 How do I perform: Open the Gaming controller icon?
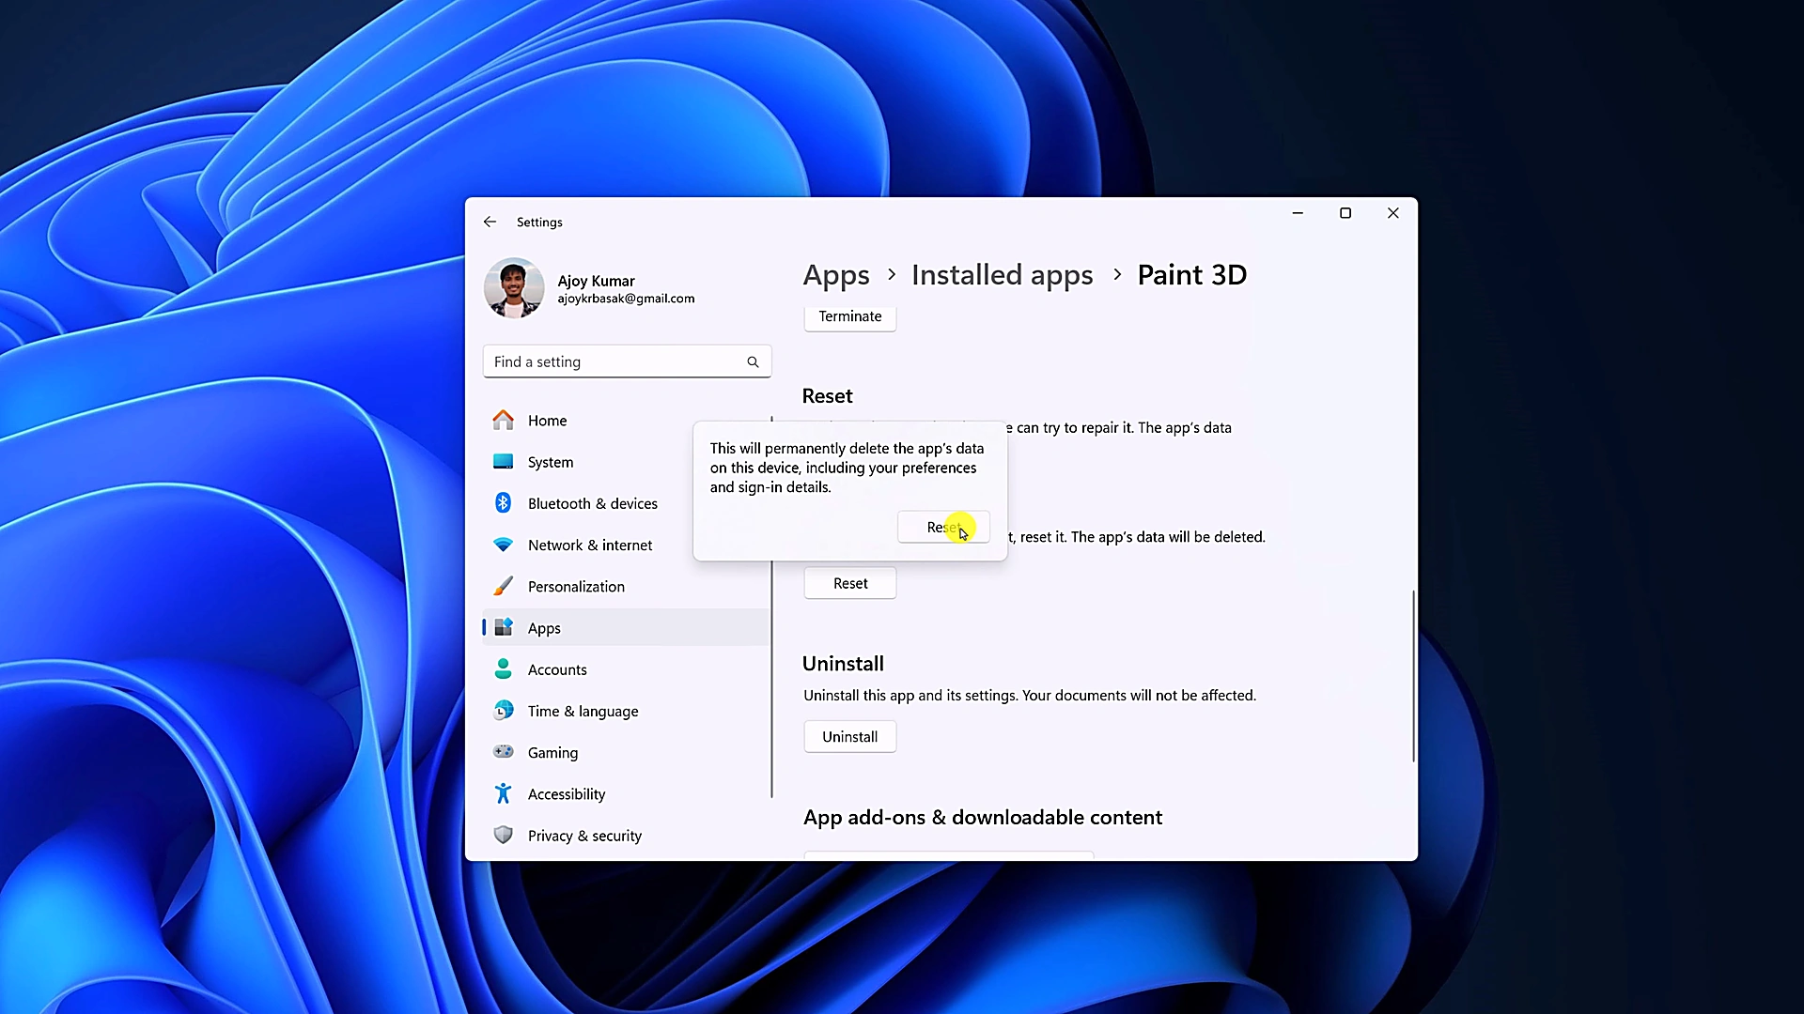(504, 752)
